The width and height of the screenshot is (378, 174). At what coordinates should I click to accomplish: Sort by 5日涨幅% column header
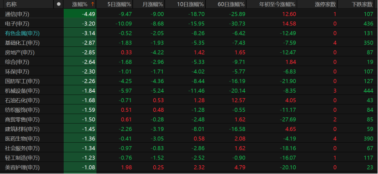coord(119,4)
